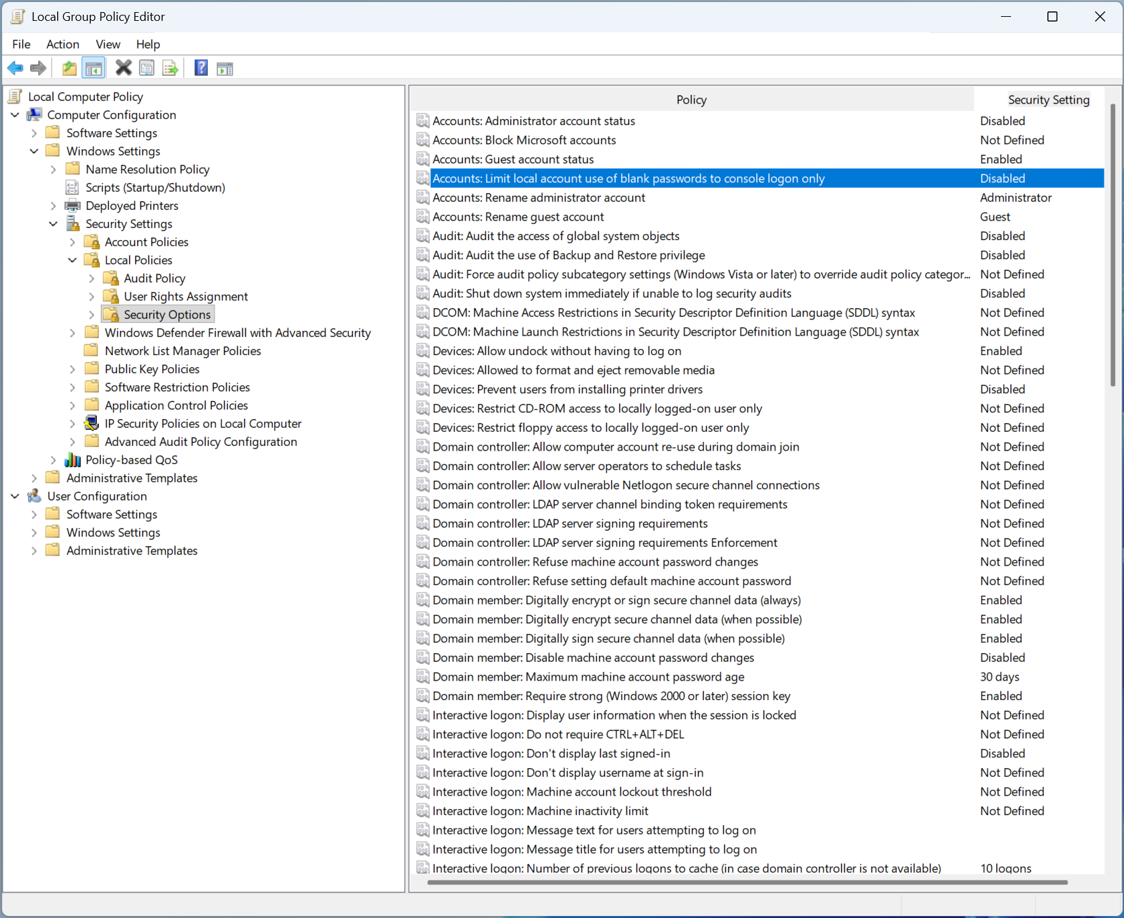The height and width of the screenshot is (918, 1124).
Task: Click the horizontal scrollbar below policy list
Action: point(746,882)
